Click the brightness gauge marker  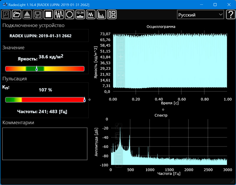pyautogui.click(x=37, y=69)
